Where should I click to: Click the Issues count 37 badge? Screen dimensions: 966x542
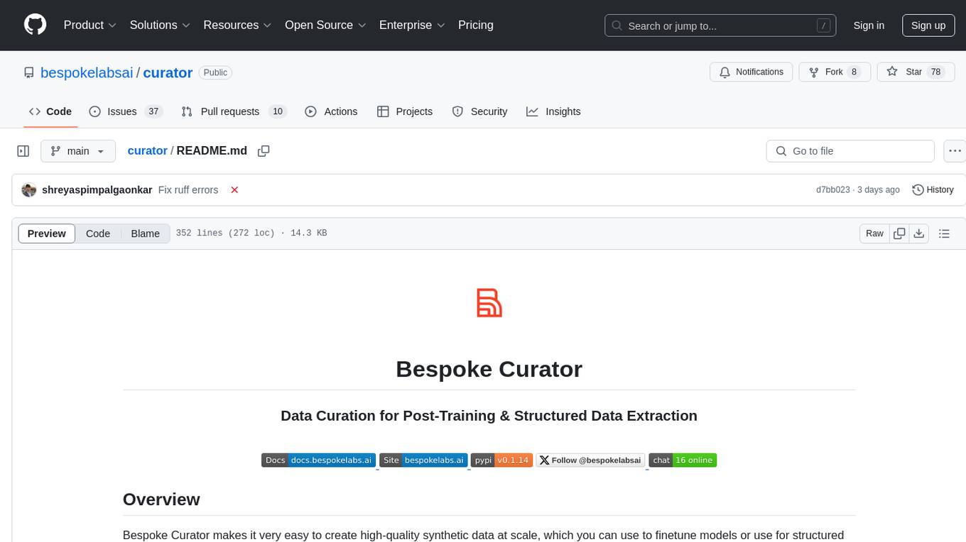153,111
